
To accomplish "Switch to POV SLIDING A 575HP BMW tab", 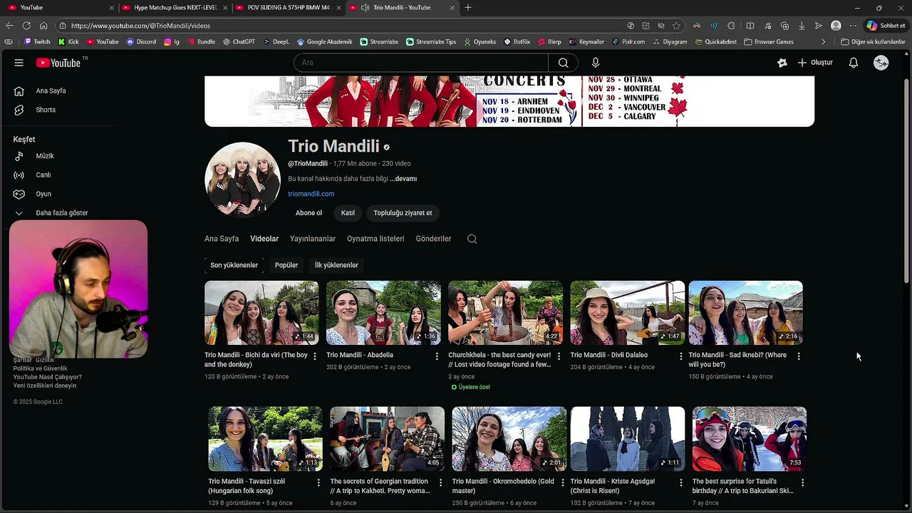I will [288, 8].
